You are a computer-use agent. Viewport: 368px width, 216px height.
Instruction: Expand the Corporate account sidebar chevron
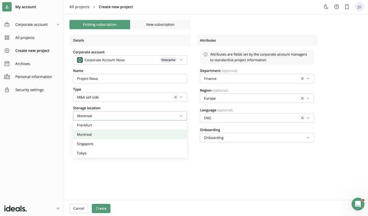point(58,25)
